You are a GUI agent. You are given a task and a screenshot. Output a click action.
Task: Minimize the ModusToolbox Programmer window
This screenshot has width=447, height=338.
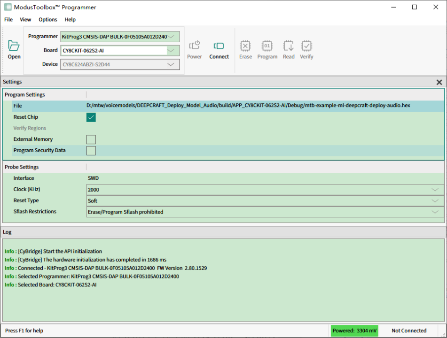point(394,7)
